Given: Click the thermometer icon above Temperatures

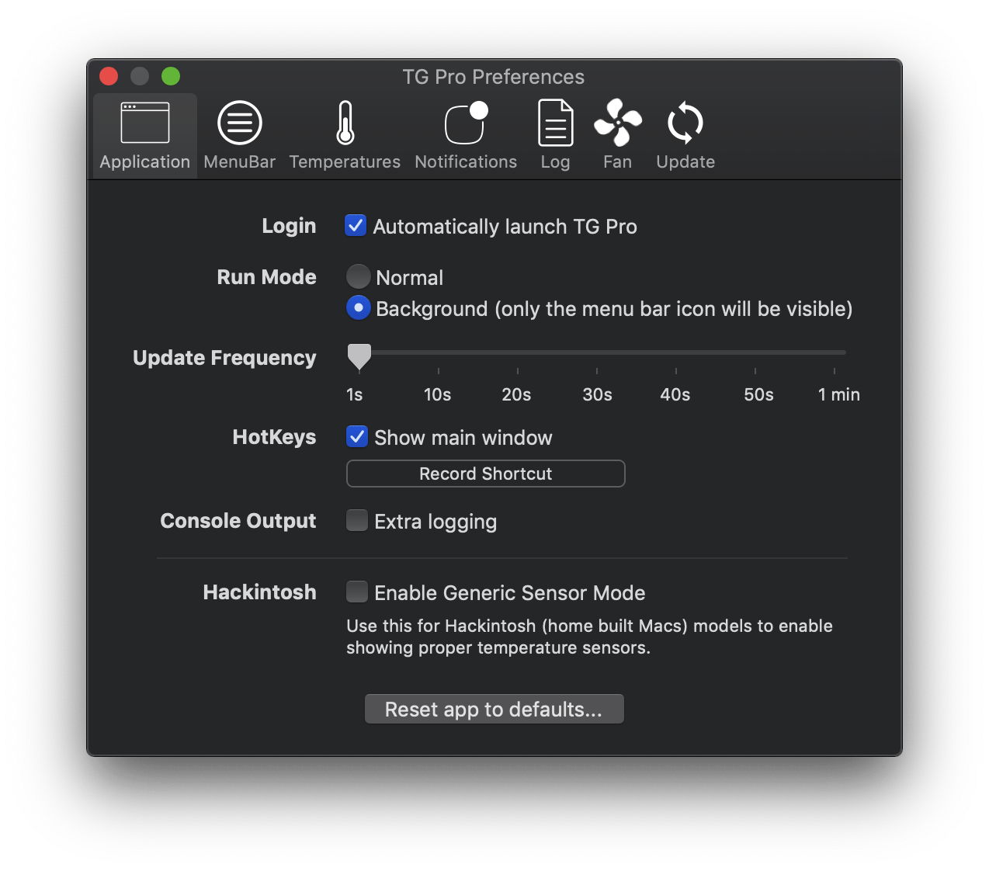Looking at the screenshot, I should tap(345, 122).
